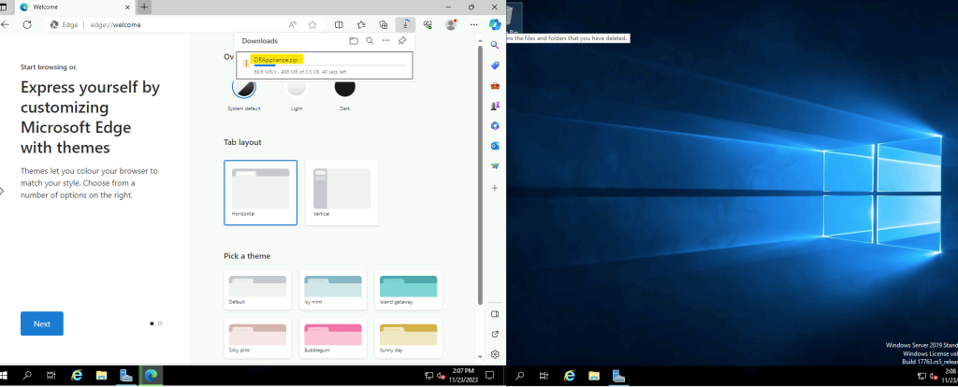Click open-in-new-window icon in Edge sidebar

coord(495,334)
